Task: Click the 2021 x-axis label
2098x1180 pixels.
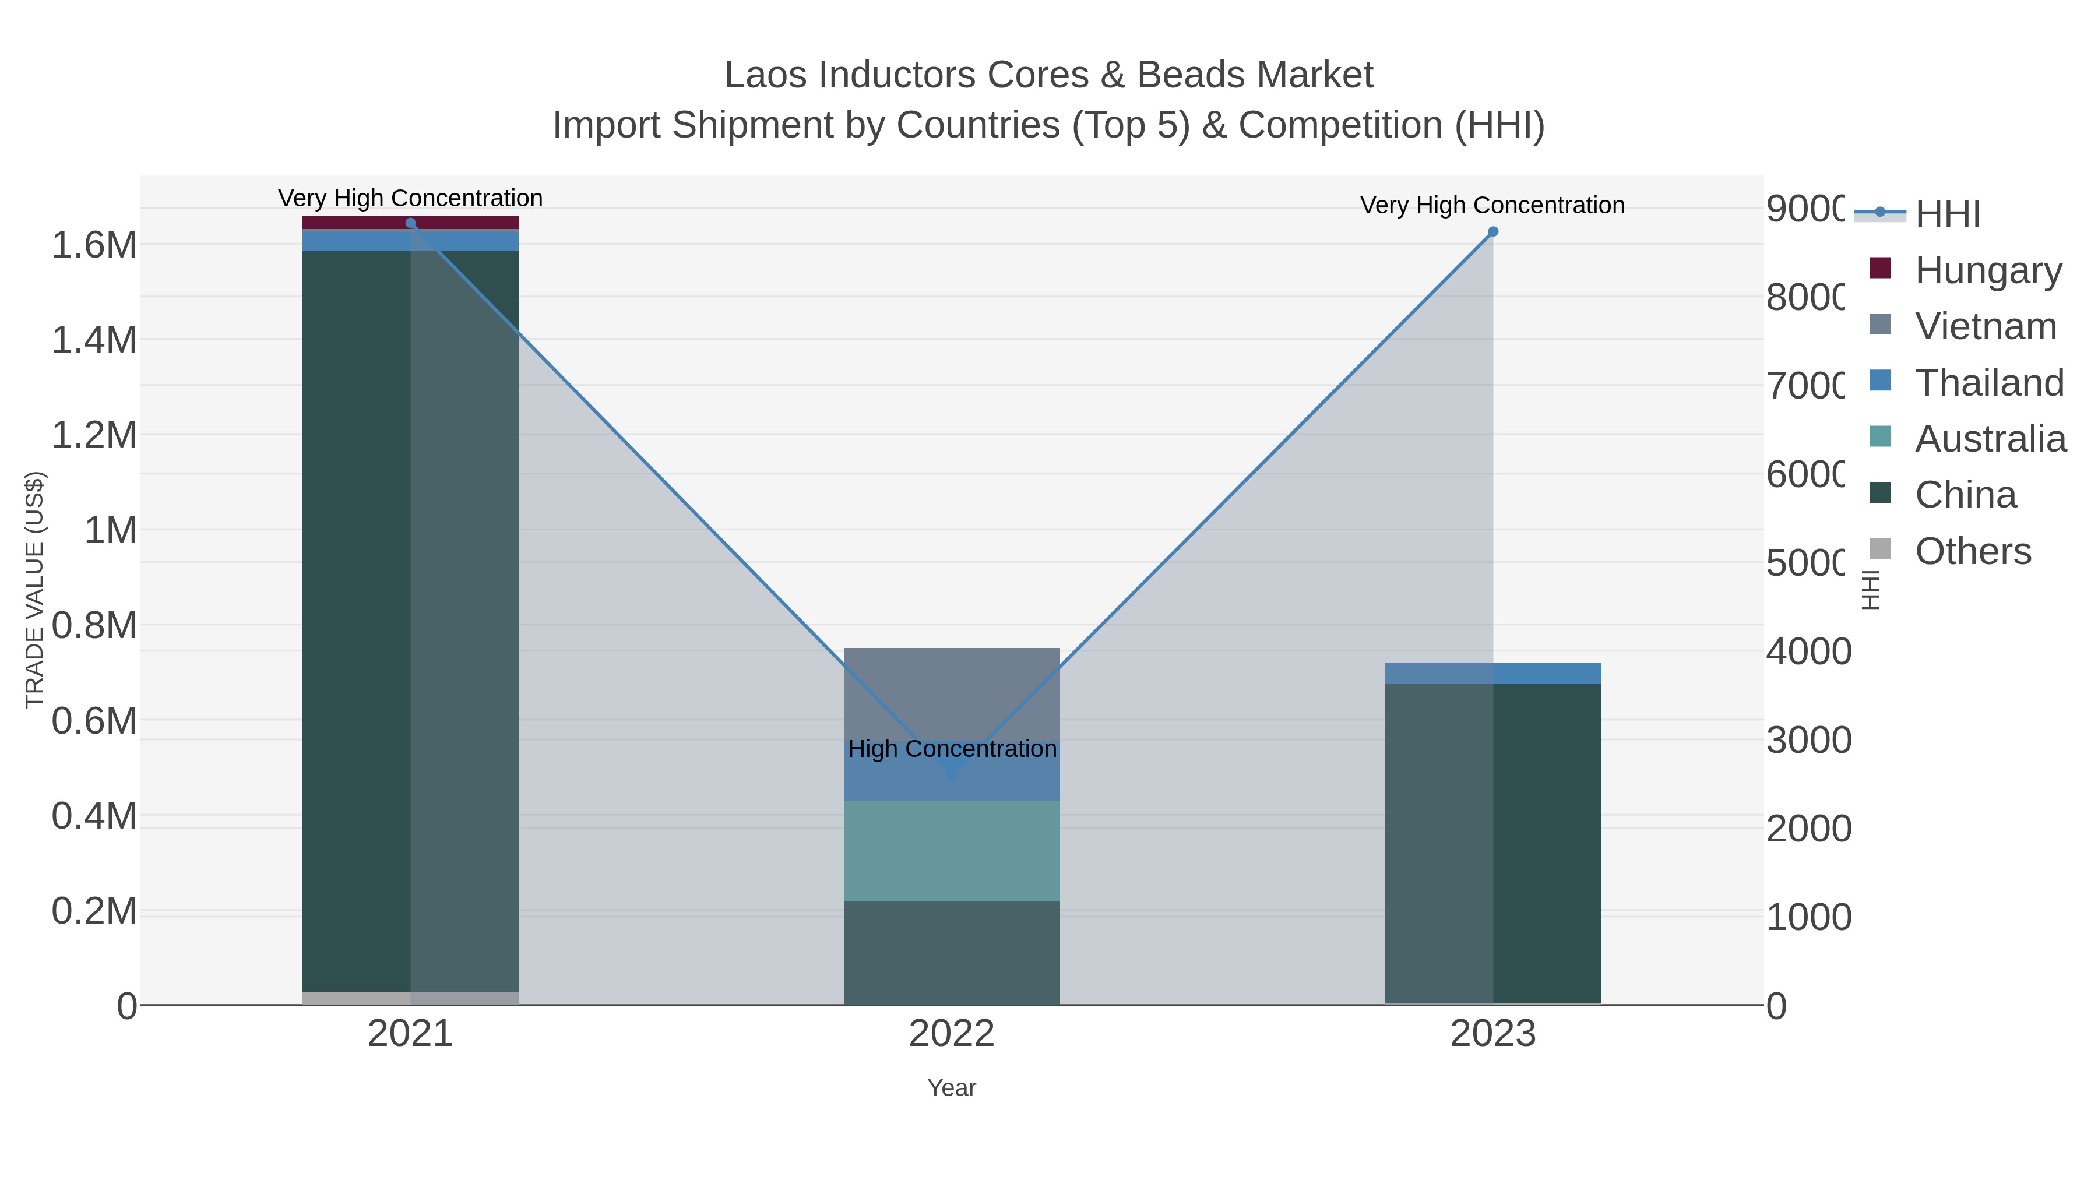Action: [410, 1034]
